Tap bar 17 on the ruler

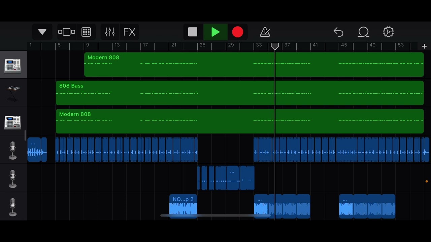pos(145,45)
